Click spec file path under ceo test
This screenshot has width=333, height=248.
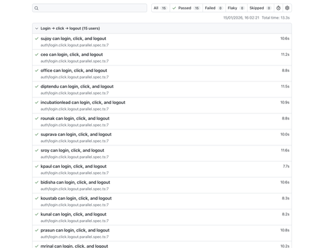75,61
